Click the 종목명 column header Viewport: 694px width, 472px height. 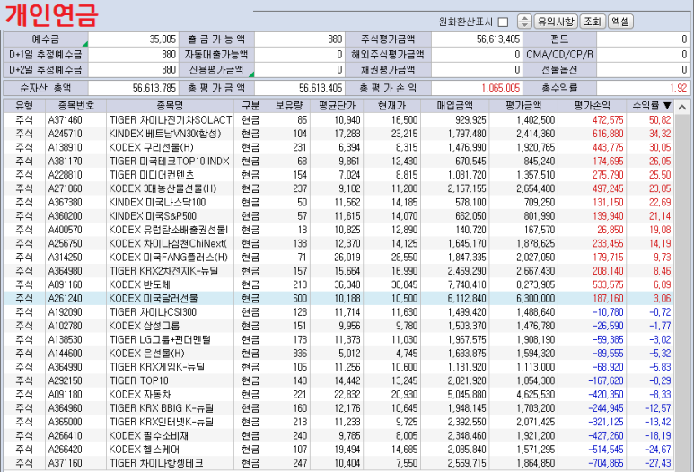click(170, 106)
